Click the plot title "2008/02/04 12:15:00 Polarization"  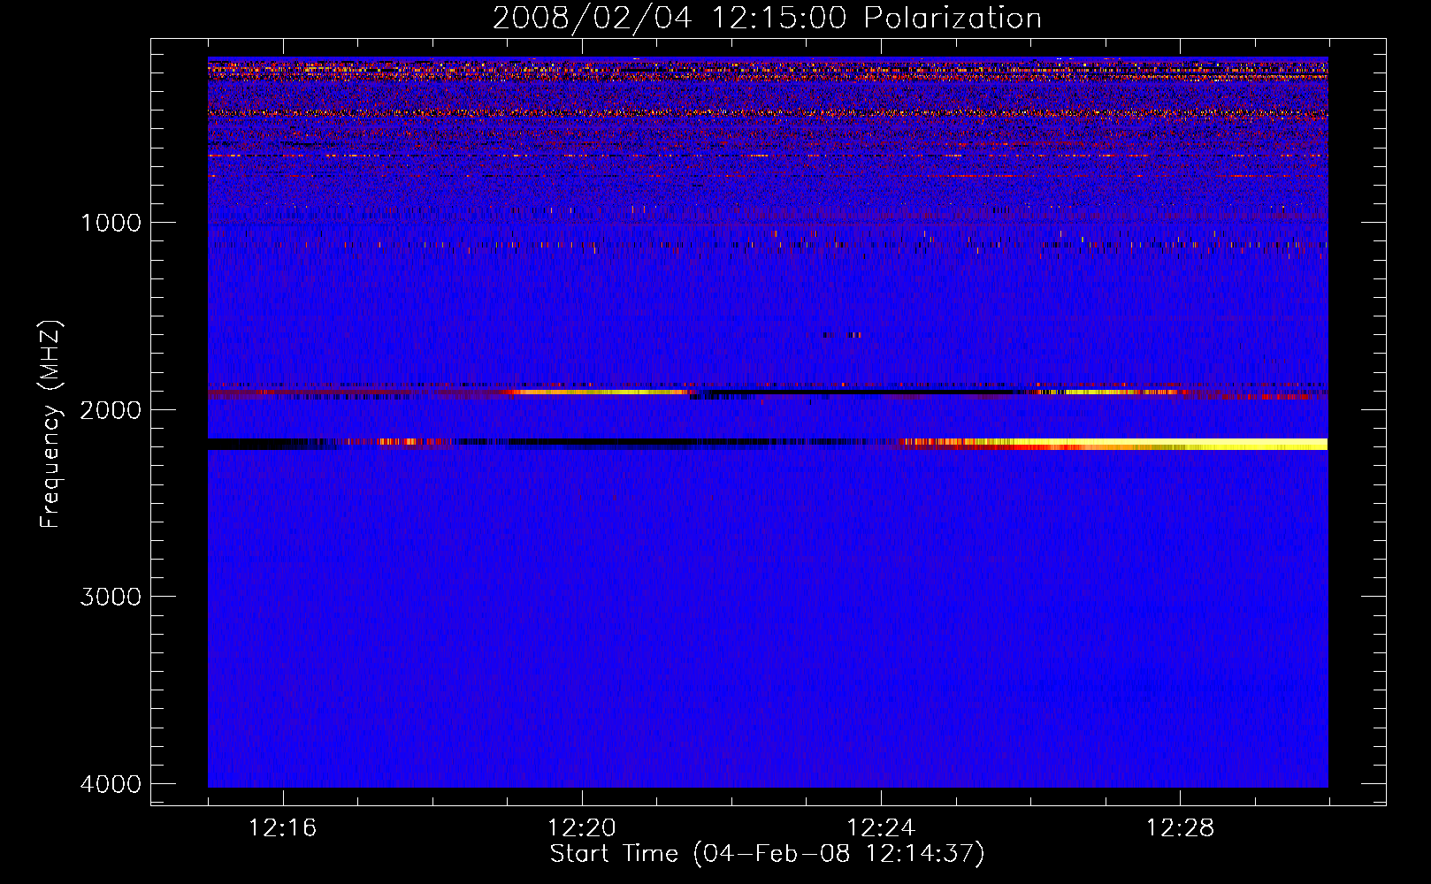point(767,18)
